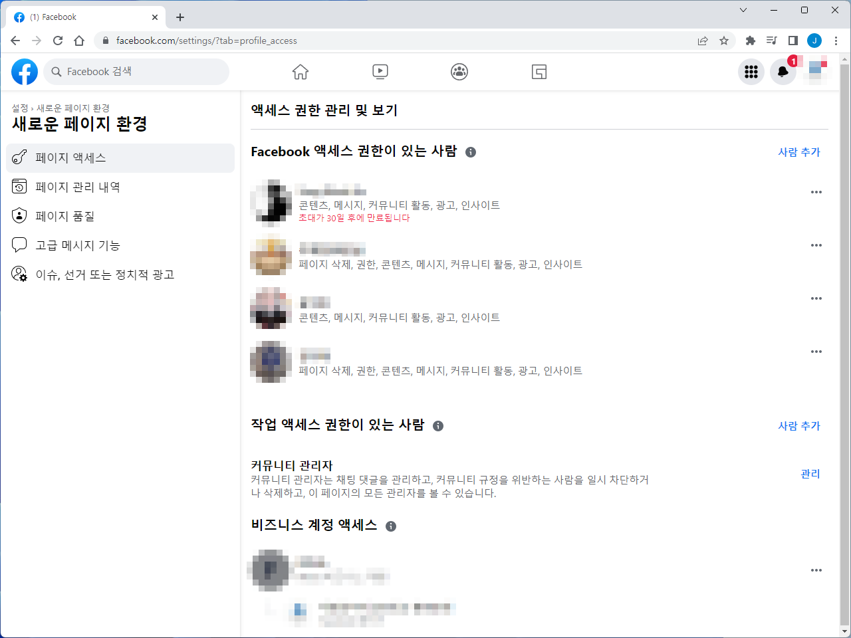Click the scrollbar down arrow
The width and height of the screenshot is (851, 638).
(x=844, y=631)
